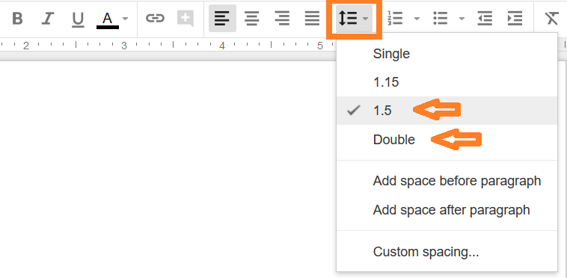This screenshot has width=567, height=278.
Task: Click the increase indent icon
Action: 515,19
